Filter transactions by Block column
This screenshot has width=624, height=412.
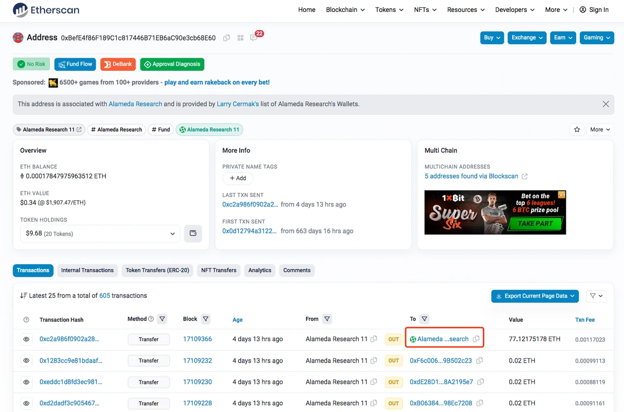pos(205,319)
